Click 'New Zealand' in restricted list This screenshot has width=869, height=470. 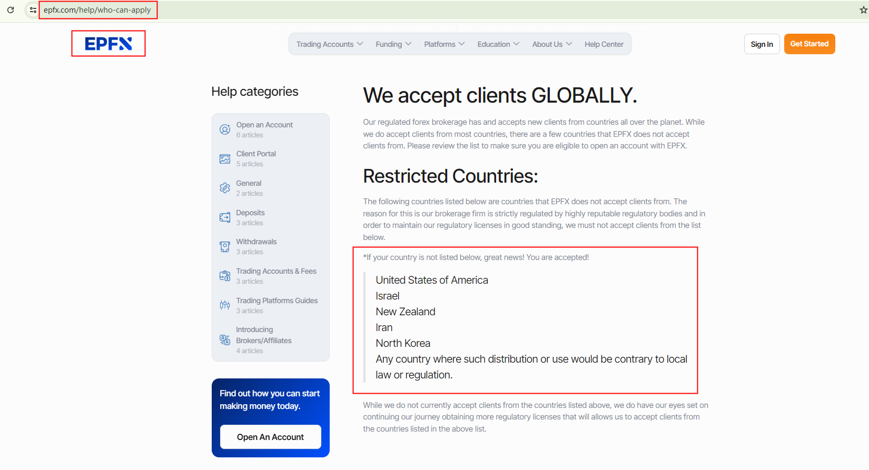(406, 312)
